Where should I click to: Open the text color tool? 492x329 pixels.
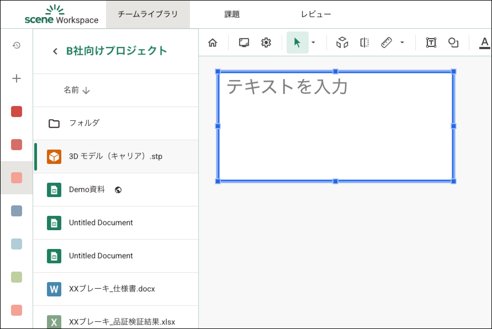(484, 43)
